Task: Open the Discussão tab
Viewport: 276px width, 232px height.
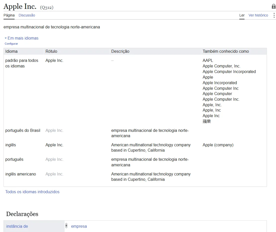Action: pyautogui.click(x=27, y=15)
